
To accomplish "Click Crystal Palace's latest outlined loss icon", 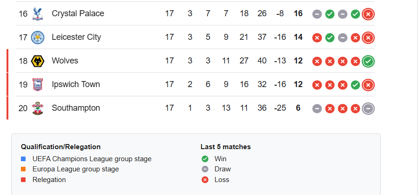I will click(x=368, y=14).
